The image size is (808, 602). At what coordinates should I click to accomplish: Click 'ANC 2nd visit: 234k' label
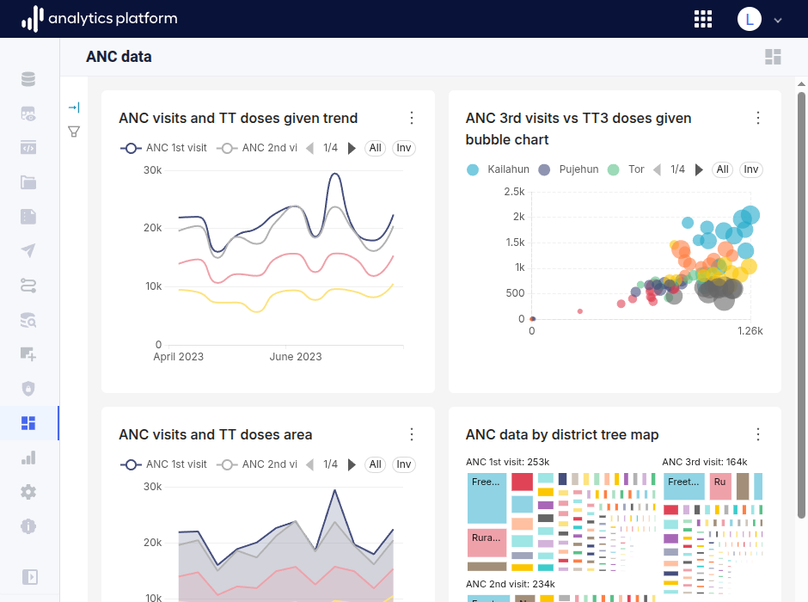510,584
